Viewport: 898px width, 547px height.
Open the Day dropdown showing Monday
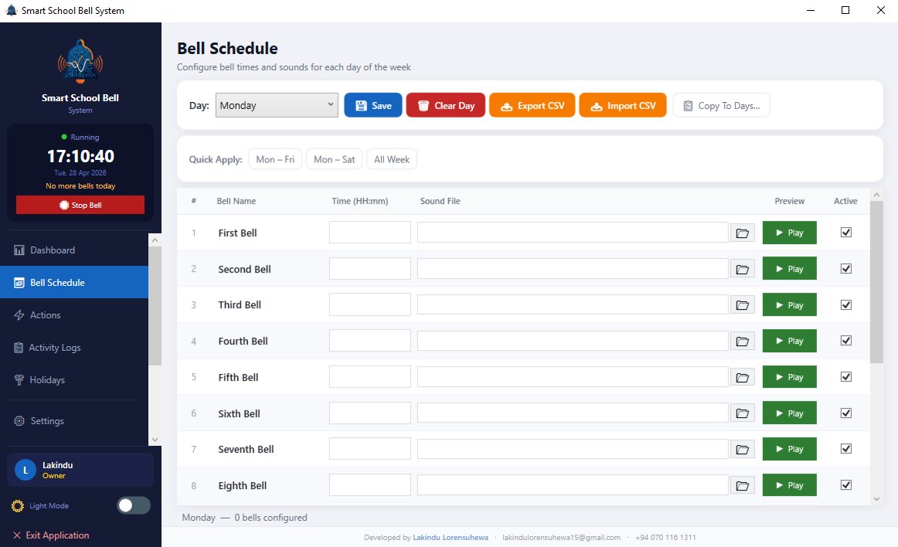point(277,105)
